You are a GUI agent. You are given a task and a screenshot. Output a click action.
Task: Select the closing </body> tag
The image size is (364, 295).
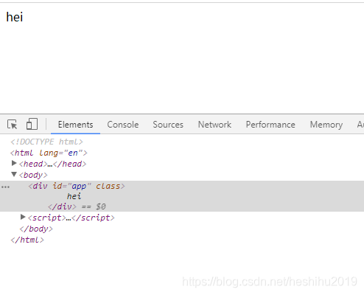(36, 229)
